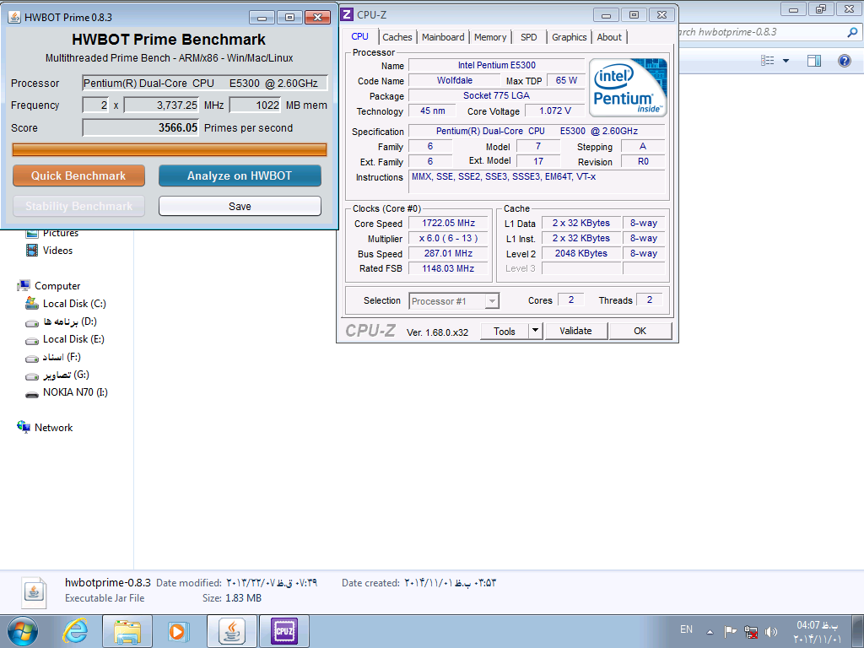The image size is (864, 648).
Task: Show hidden system tray icons
Action: click(710, 632)
